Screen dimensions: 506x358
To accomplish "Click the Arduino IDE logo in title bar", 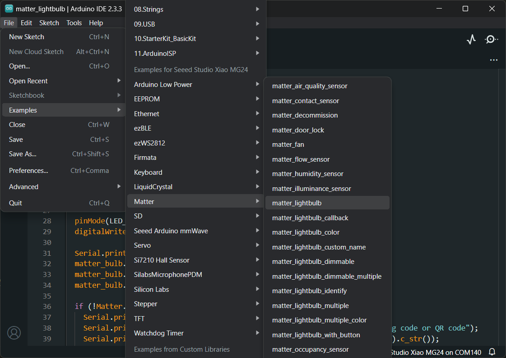I will point(9,9).
